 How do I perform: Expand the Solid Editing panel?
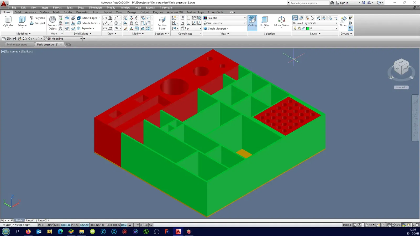pos(82,34)
